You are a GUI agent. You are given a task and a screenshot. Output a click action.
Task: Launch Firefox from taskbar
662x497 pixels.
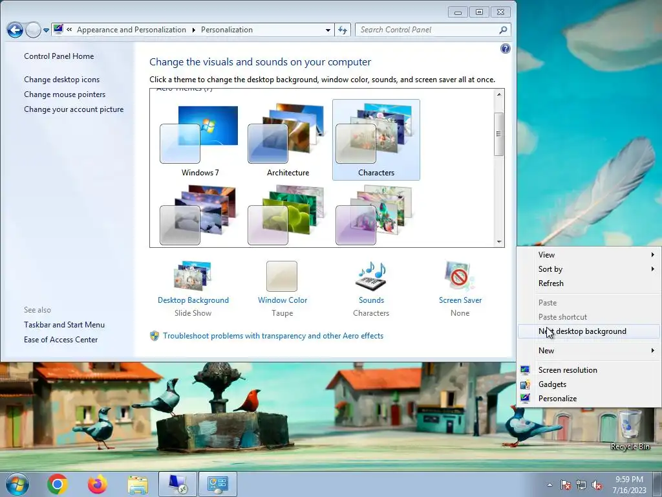98,484
